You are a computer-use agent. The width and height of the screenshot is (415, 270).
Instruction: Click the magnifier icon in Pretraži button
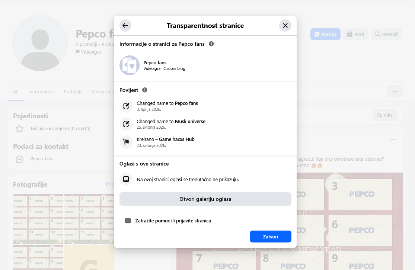[377, 34]
